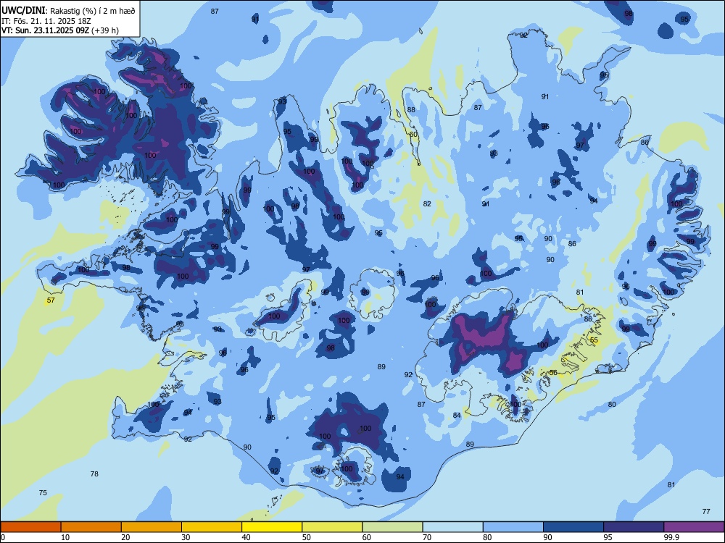725x543 pixels.
Task: Select the legend label '40'
Action: pos(246,537)
